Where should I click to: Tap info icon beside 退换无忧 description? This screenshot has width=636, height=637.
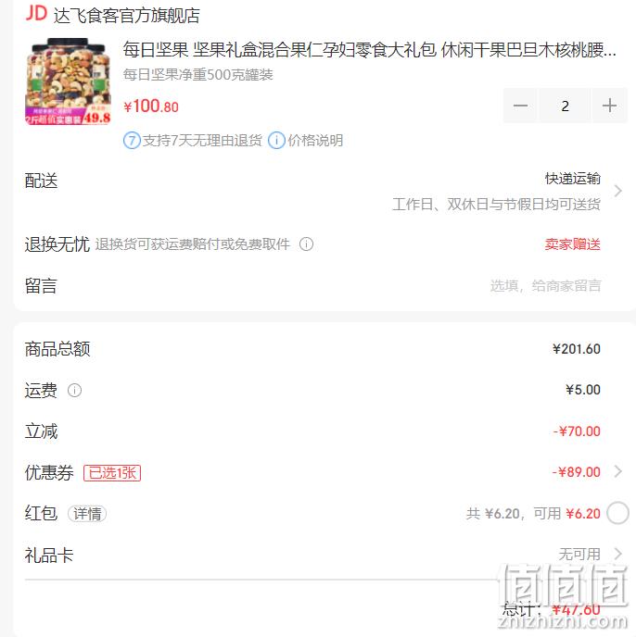click(306, 244)
